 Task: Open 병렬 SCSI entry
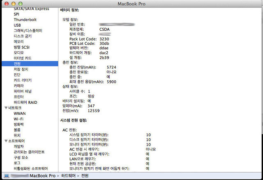pyautogui.click(x=21, y=47)
